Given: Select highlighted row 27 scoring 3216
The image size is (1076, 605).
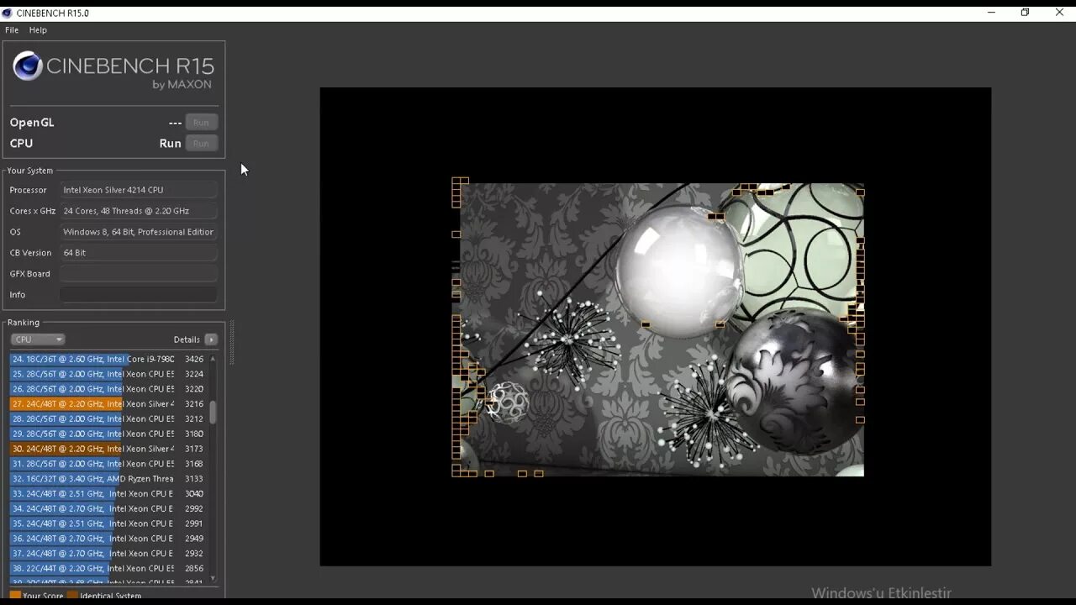Looking at the screenshot, I should (x=108, y=404).
